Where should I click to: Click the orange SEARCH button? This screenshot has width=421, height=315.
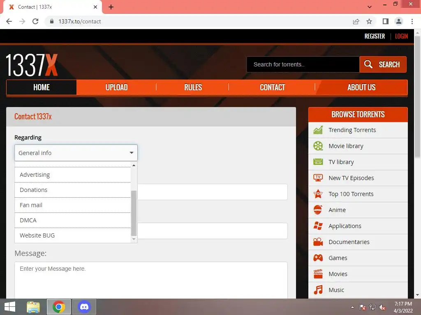pyautogui.click(x=383, y=64)
